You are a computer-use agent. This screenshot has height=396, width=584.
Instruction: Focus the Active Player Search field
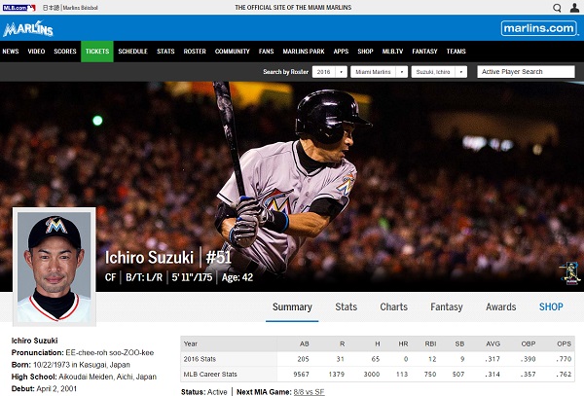[x=526, y=72]
